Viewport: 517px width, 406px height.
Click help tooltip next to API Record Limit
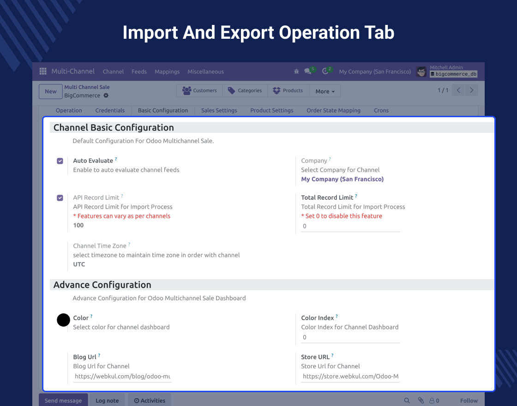pyautogui.click(x=122, y=196)
